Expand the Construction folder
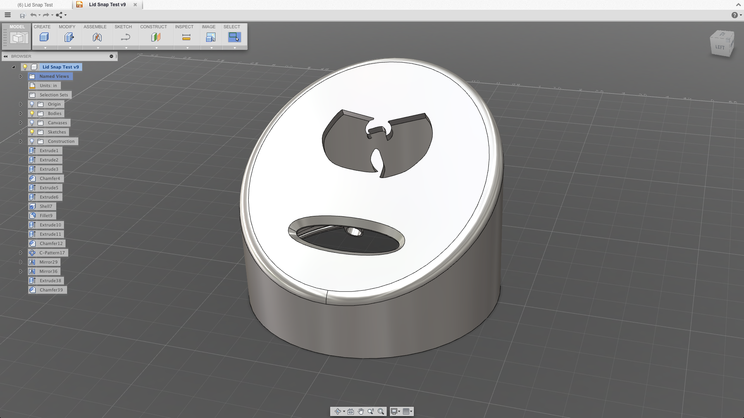The image size is (744, 418). [21, 141]
